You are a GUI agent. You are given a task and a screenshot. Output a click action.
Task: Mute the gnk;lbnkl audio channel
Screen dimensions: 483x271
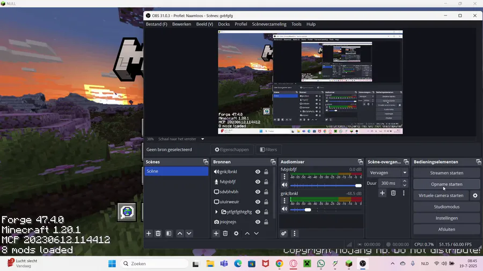click(x=284, y=209)
